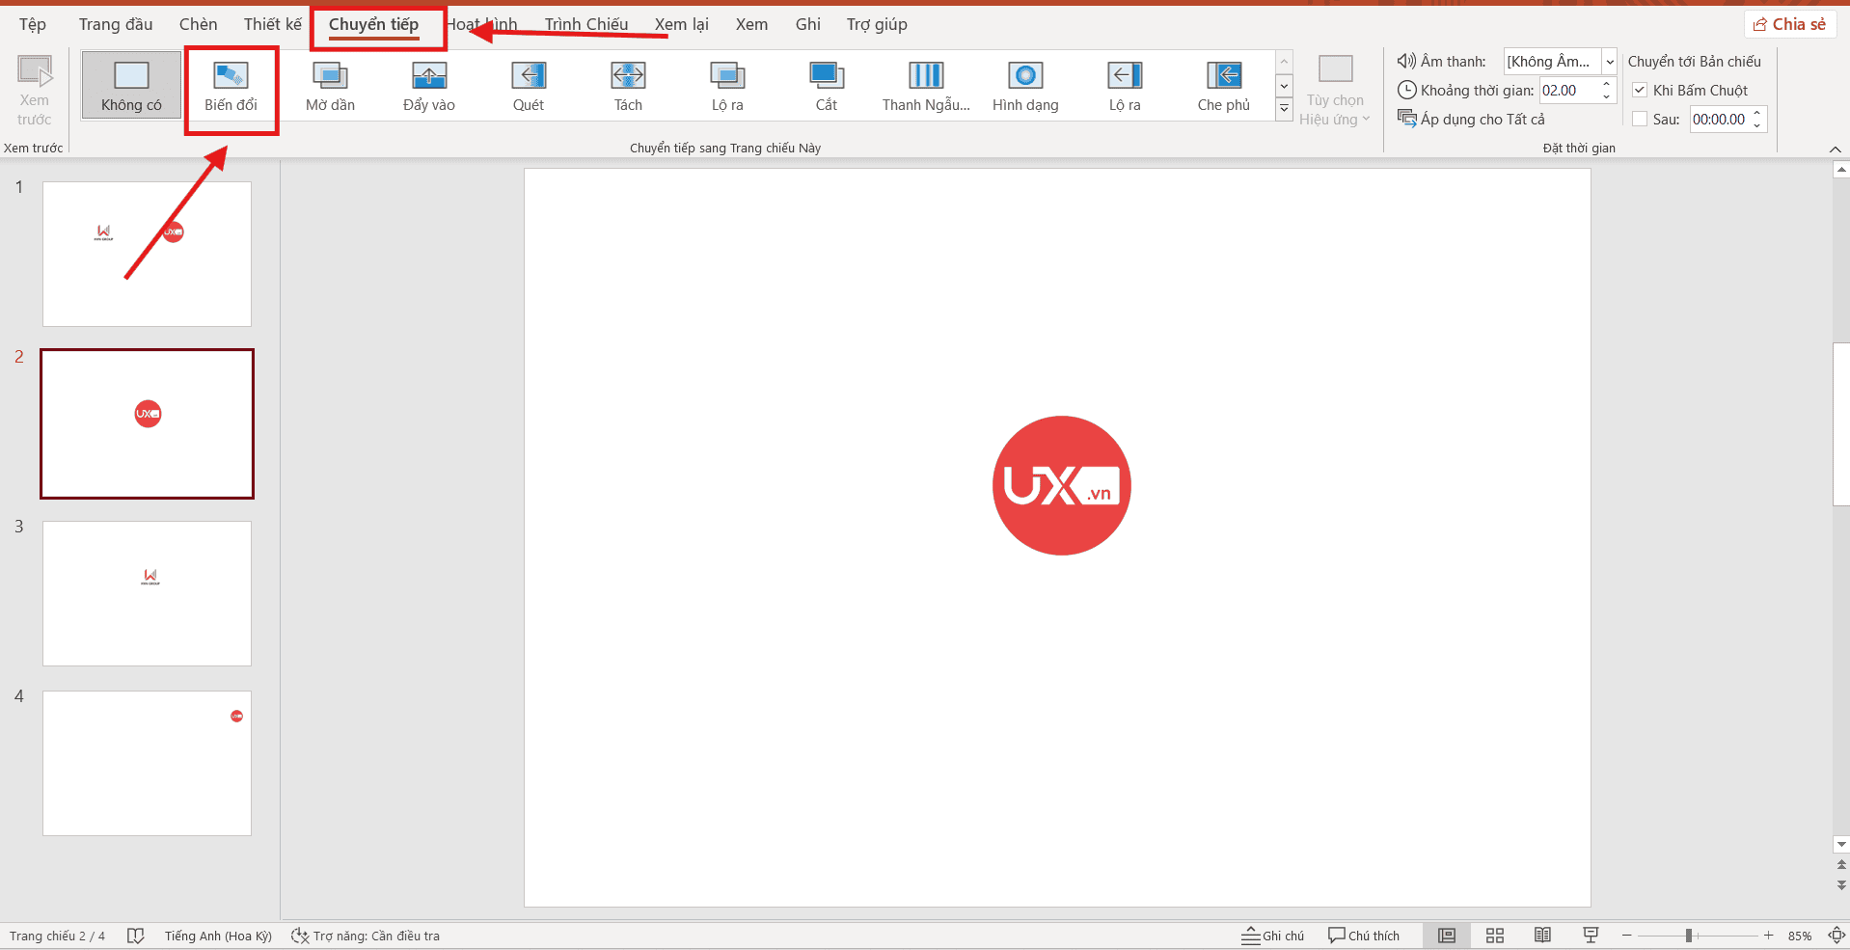Screen dimensions: 1850x950
Task: Uncheck Khi Bấm Chuột option
Action: coord(1640,90)
